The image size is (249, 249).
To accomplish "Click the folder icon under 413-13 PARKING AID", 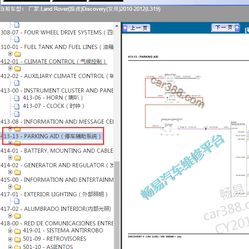I will pyautogui.click(x=17, y=143).
